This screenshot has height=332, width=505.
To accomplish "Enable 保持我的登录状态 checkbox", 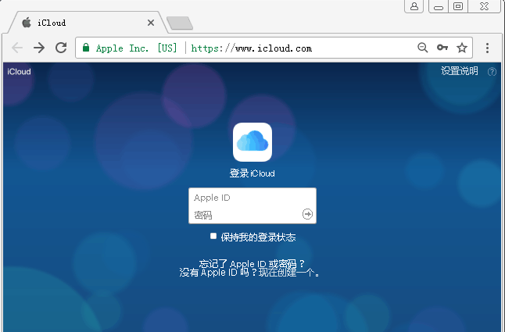I will (x=213, y=236).
